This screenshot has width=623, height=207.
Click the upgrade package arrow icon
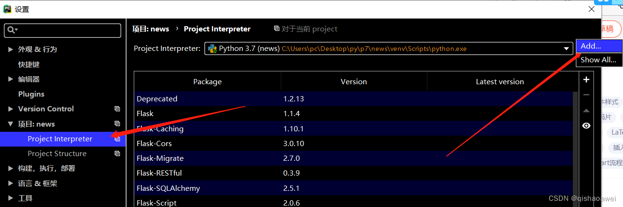tap(586, 110)
